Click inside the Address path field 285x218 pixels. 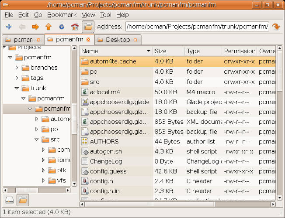click(197, 27)
